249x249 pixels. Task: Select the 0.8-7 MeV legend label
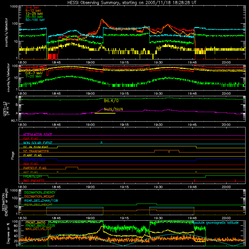(34, 73)
